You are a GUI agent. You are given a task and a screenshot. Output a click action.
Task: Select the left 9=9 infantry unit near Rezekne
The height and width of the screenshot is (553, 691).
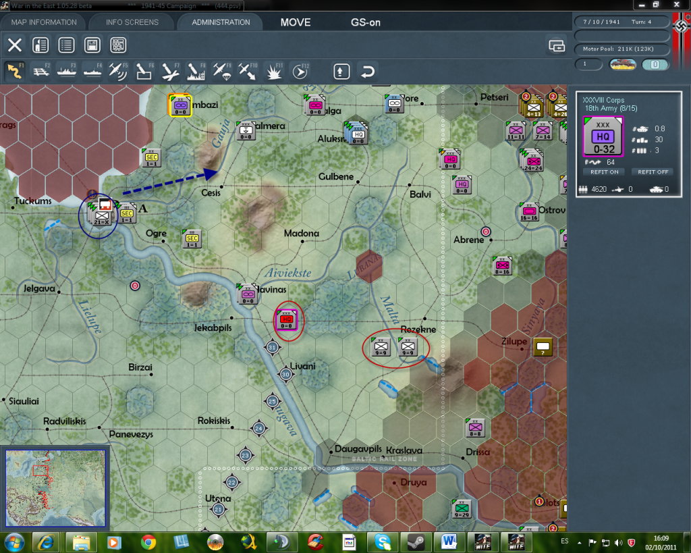pyautogui.click(x=381, y=347)
